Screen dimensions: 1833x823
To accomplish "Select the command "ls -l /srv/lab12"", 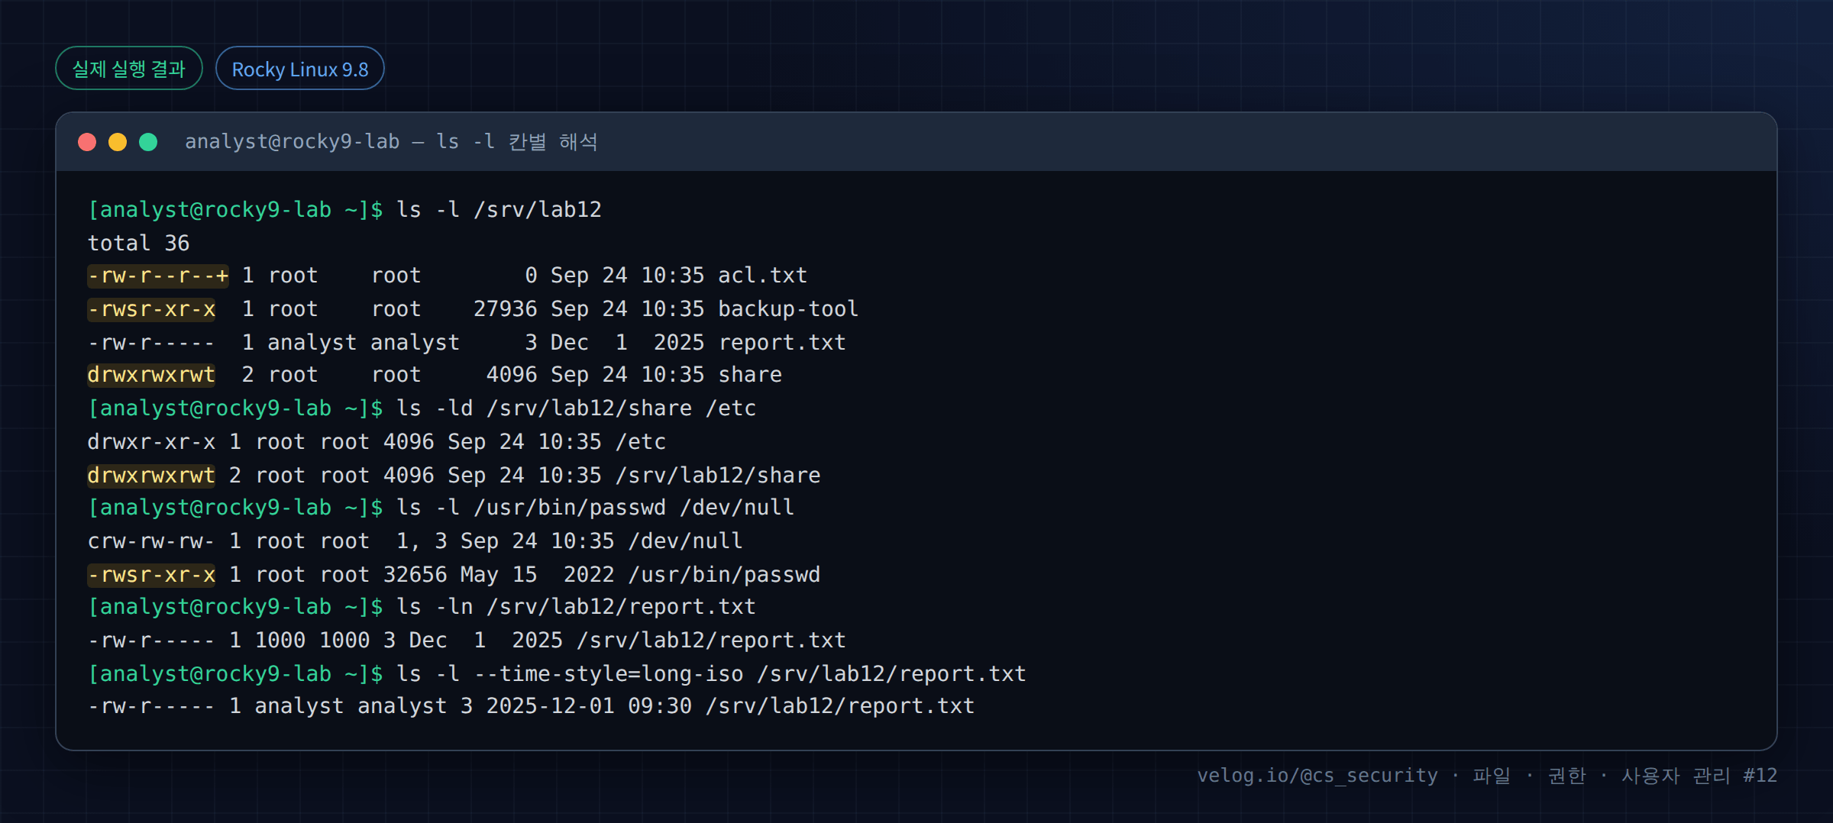I will coord(499,210).
